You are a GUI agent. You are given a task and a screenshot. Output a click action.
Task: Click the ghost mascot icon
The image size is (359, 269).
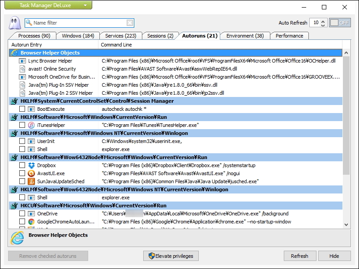[15, 23]
